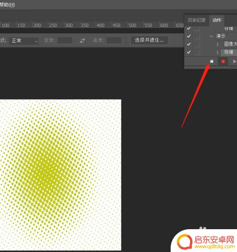The height and width of the screenshot is (252, 237).
Task: Open the 帮助(H) menu
Action: (7, 5)
